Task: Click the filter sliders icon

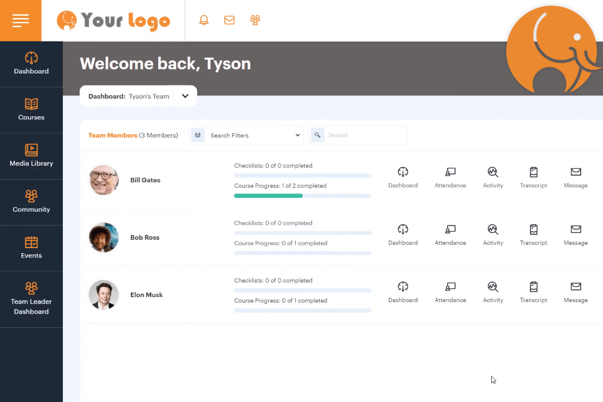Action: click(198, 135)
